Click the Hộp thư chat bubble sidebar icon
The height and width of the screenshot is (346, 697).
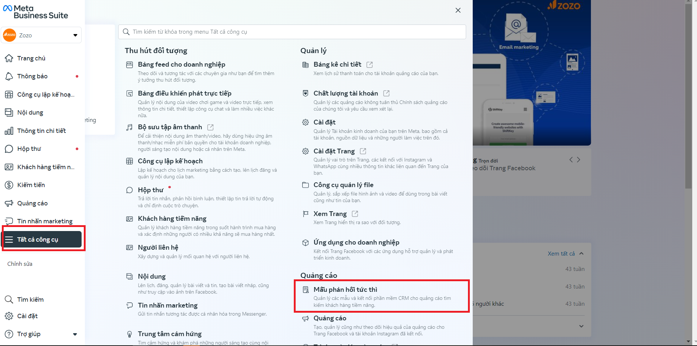(x=9, y=149)
